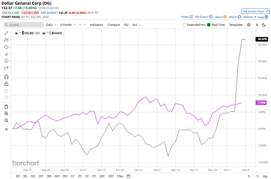
Task: Select the Max time range
Action: 120,176
